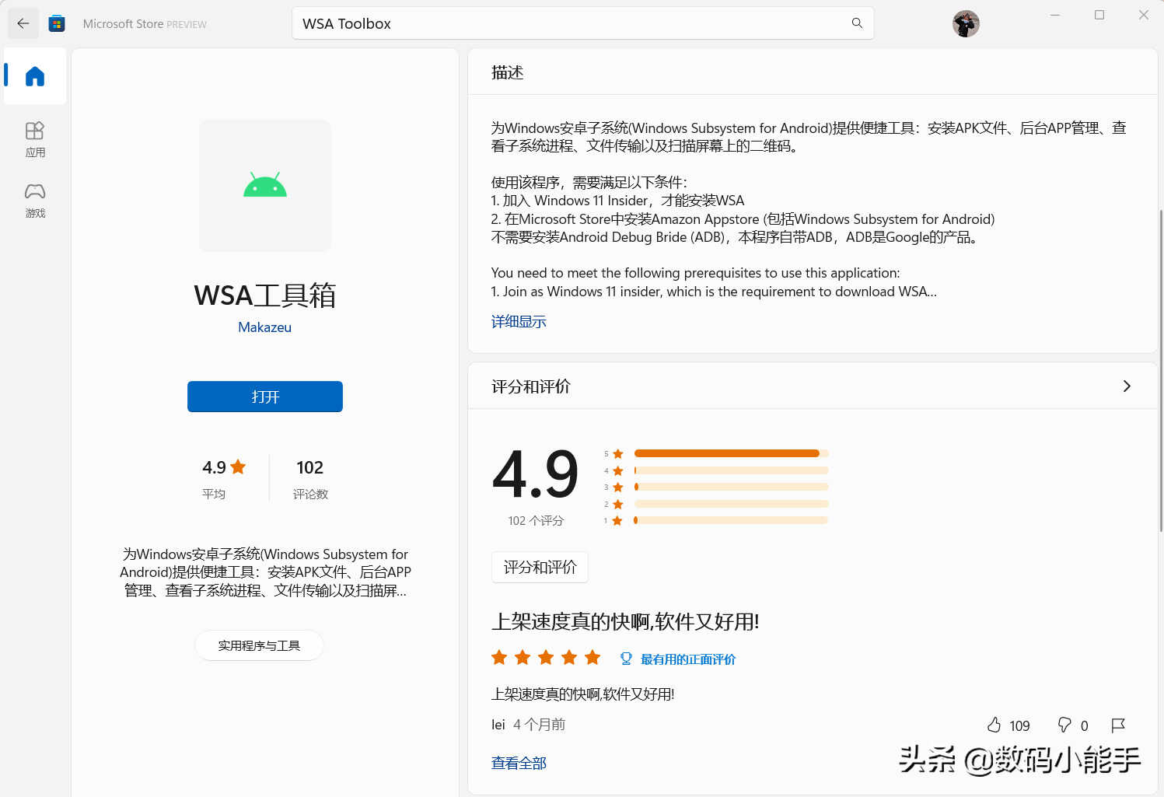Maximize the Microsoft Store window
The width and height of the screenshot is (1164, 797).
click(x=1099, y=15)
